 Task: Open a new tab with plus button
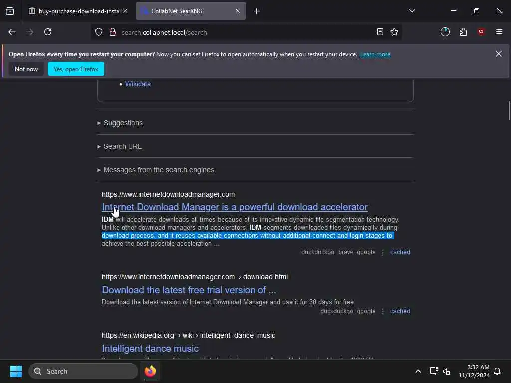click(257, 11)
